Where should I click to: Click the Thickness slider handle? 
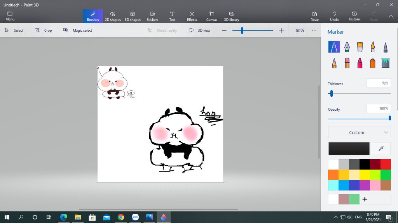pyautogui.click(x=331, y=94)
